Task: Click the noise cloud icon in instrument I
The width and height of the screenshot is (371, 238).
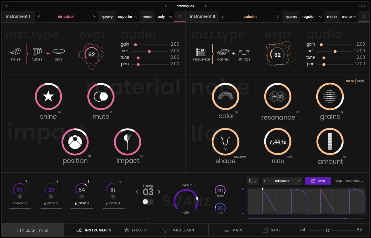Action: tap(16, 52)
